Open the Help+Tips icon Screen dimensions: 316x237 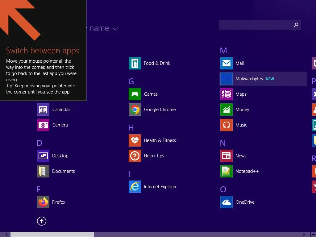(135, 156)
